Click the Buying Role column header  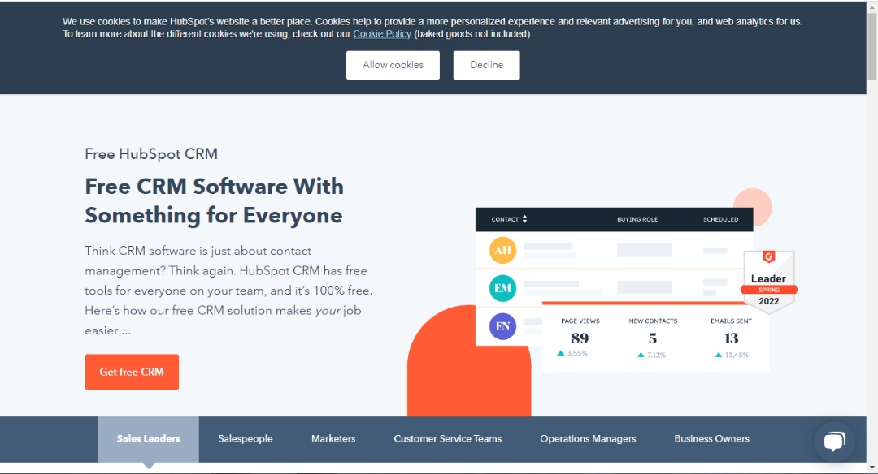[637, 219]
